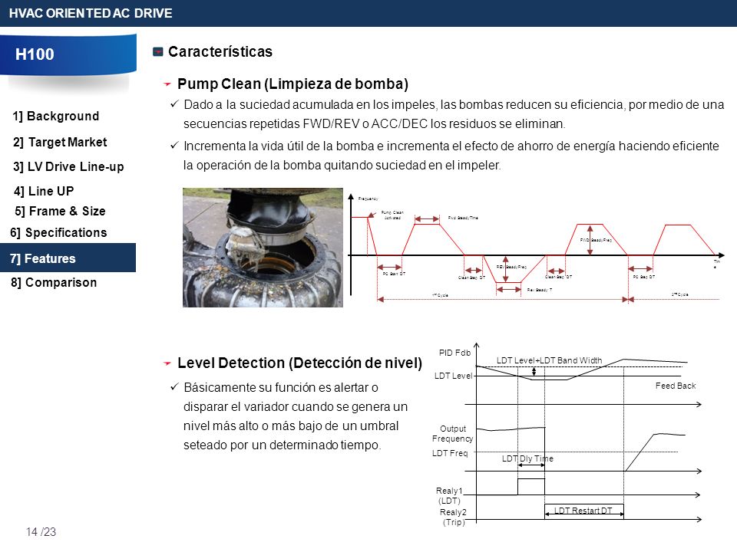Viewport: 737px width, 552px height.
Task: Click the 'Feed Back' label in the diagram
Action: [676, 386]
